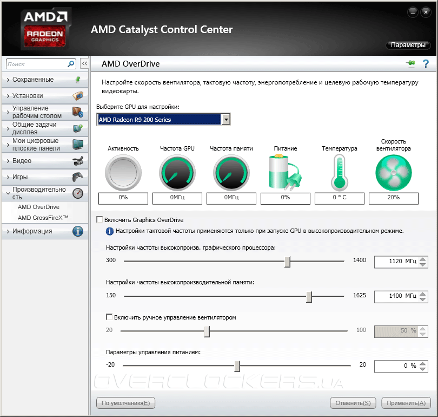
Task: Open the GPU selection dropdown
Action: click(x=225, y=120)
